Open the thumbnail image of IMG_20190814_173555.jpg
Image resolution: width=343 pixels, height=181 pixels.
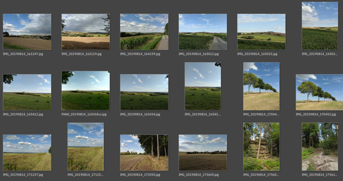144,153
